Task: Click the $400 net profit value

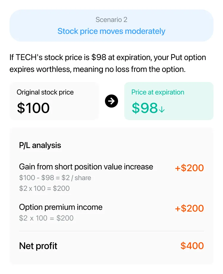Action: [192, 246]
